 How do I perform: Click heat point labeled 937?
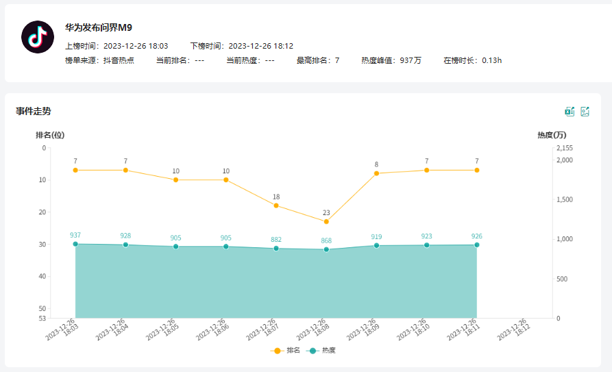[75, 244]
